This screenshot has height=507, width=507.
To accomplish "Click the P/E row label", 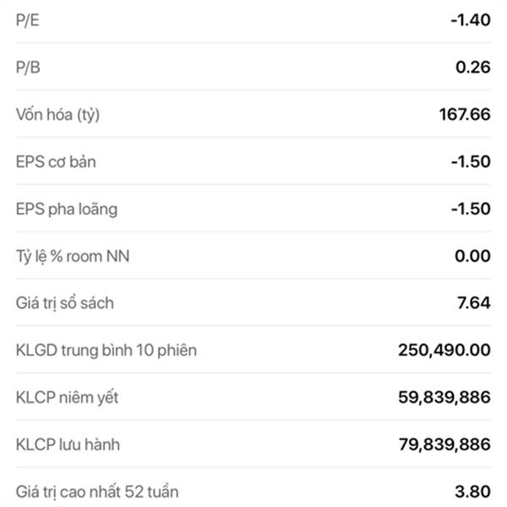I will pyautogui.click(x=27, y=19).
